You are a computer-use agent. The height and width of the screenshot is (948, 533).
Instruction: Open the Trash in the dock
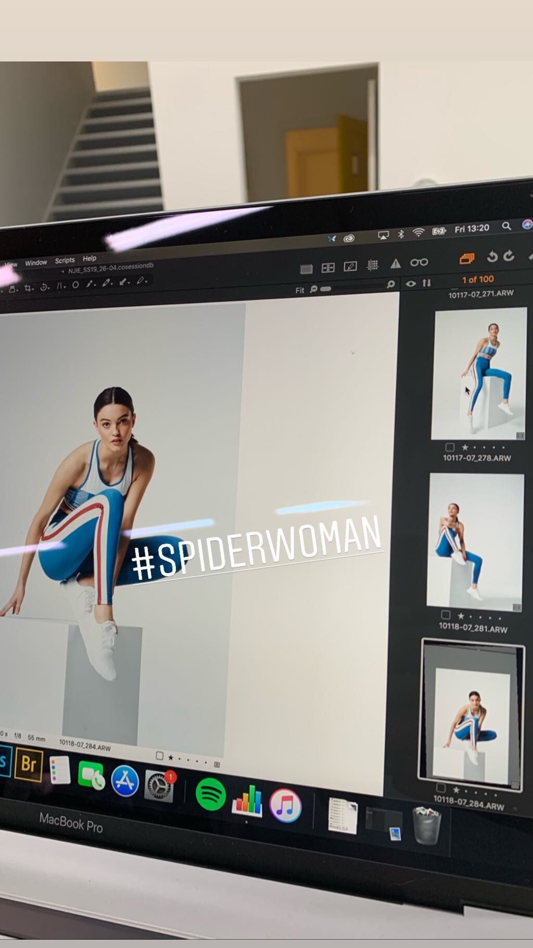pyautogui.click(x=427, y=825)
